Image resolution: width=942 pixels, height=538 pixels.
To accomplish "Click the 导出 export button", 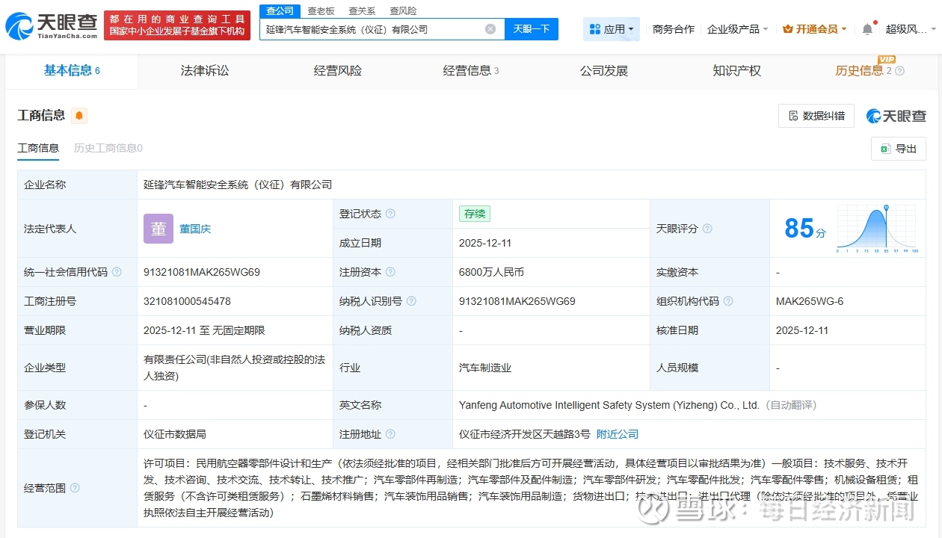I will point(899,149).
